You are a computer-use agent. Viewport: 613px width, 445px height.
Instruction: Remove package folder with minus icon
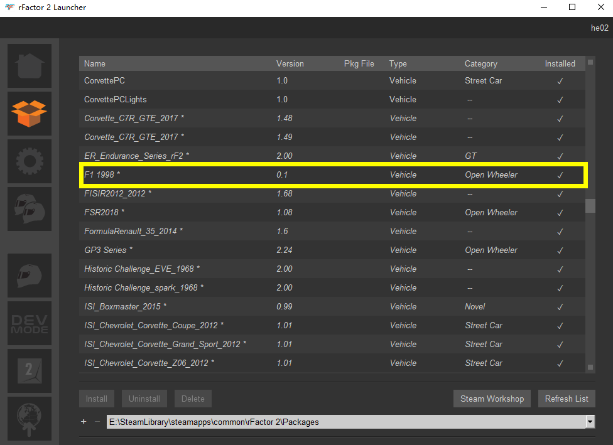click(x=97, y=422)
